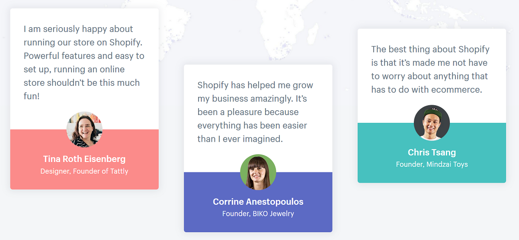Viewport: 519px width, 240px height.
Task: Click the 'than I ever imagined.' line
Action: pos(240,139)
